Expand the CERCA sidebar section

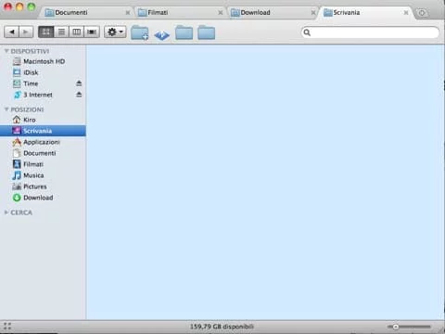point(6,212)
